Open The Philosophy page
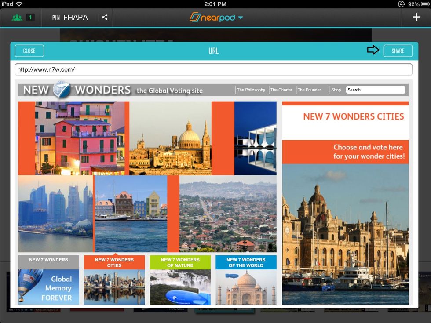This screenshot has height=323, width=431. pos(251,90)
